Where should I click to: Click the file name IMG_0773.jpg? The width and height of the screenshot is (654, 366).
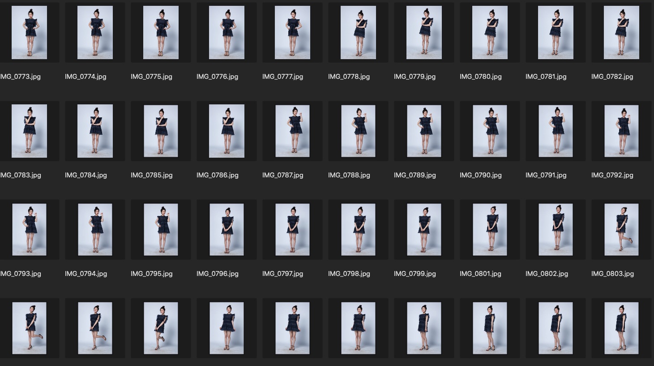tap(20, 77)
